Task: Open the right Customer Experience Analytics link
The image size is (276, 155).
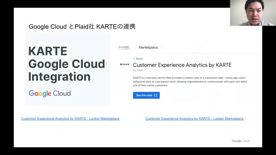Action: [x=194, y=119]
